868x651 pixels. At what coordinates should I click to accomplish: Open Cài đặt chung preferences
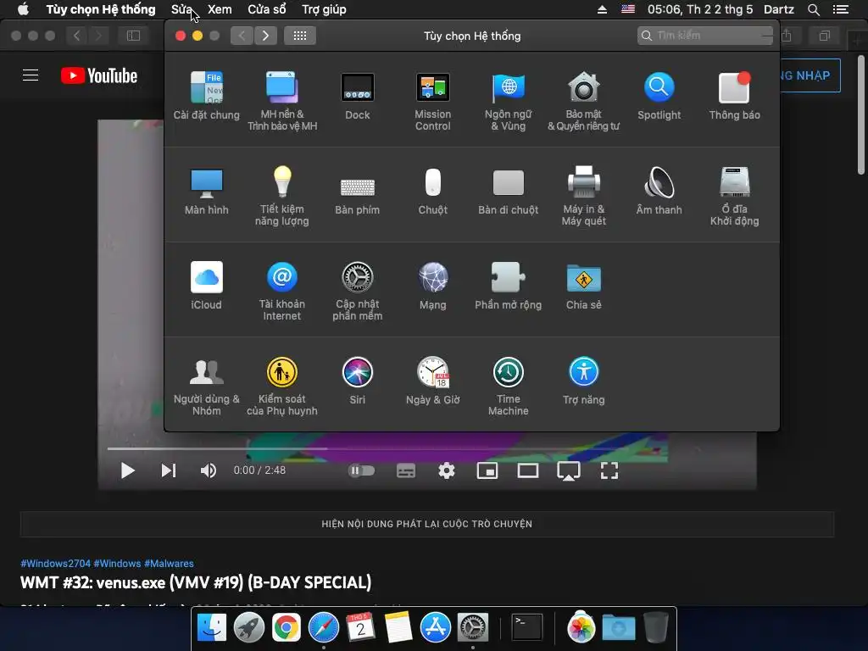207,96
